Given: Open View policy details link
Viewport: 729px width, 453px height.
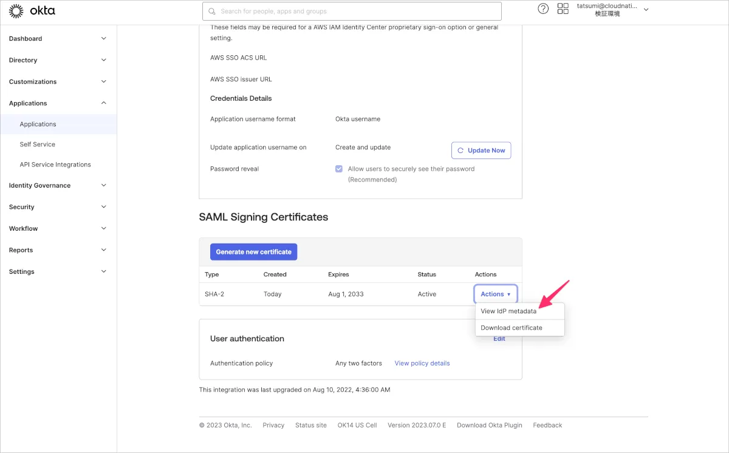Looking at the screenshot, I should click(x=422, y=363).
